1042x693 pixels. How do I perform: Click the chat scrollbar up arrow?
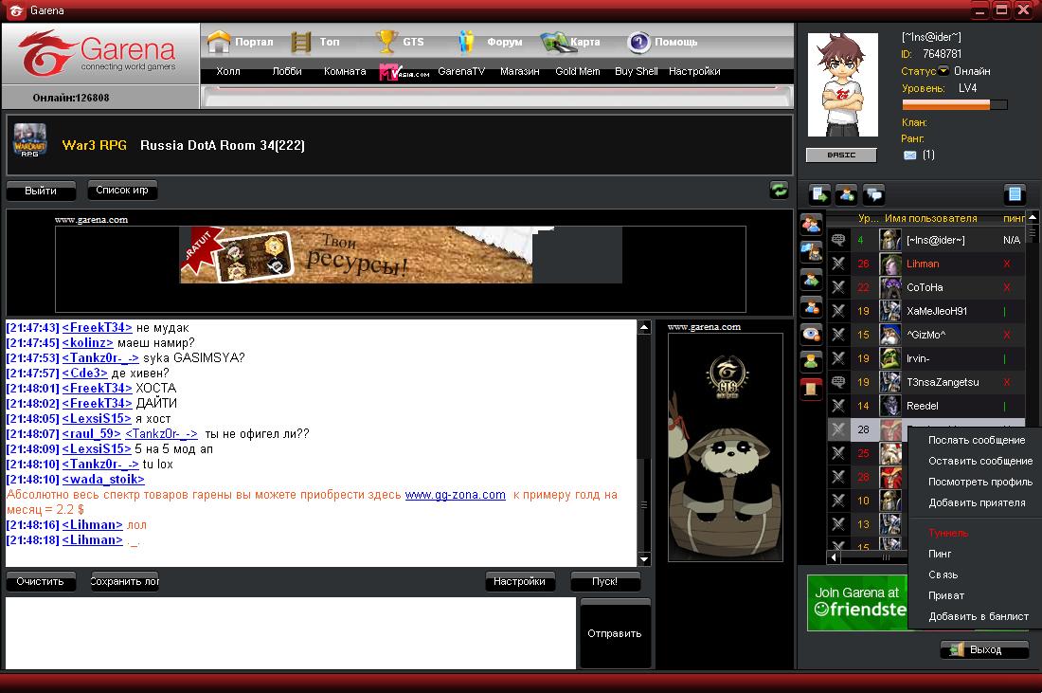pos(644,327)
